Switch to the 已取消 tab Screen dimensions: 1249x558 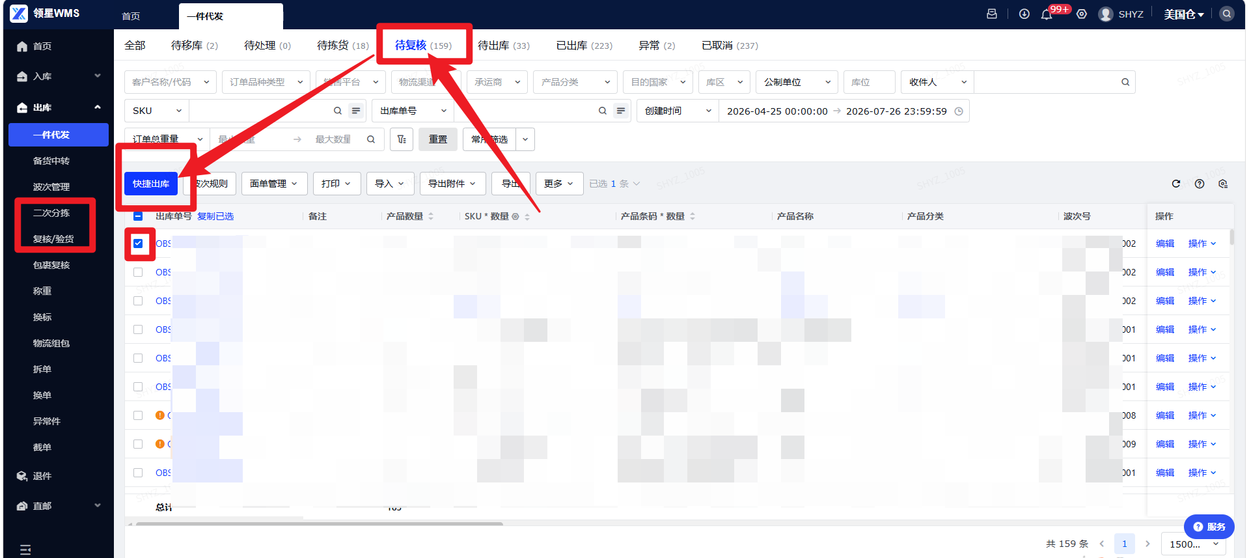(729, 46)
